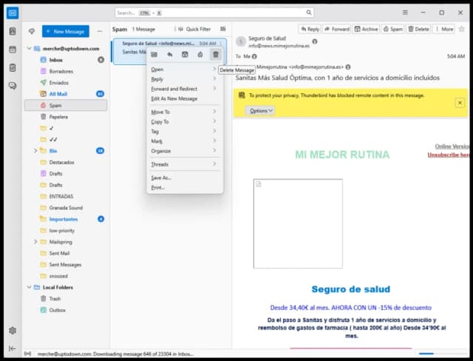Expand the Mark submenu
473x361 pixels.
[x=184, y=141]
